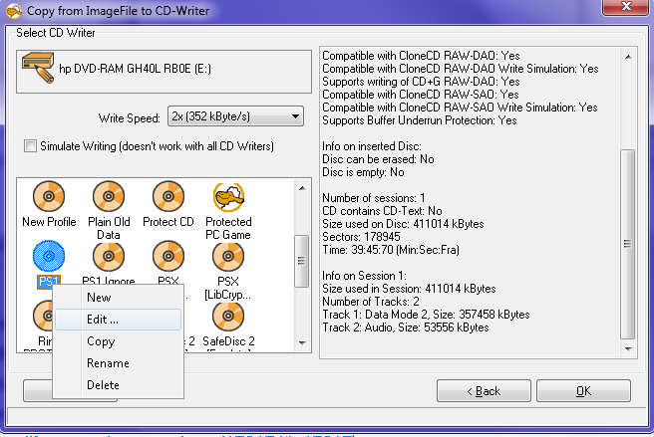Click 'CD contains CD-Text: No' line

click(382, 211)
